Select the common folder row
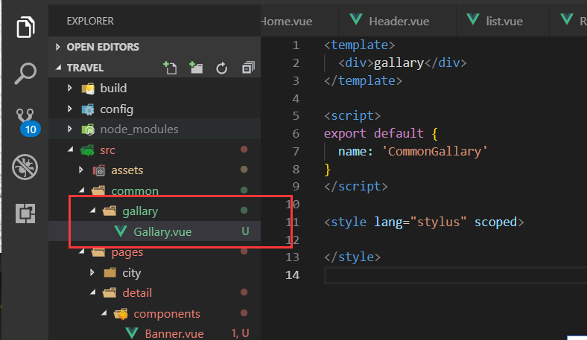 coord(155,190)
